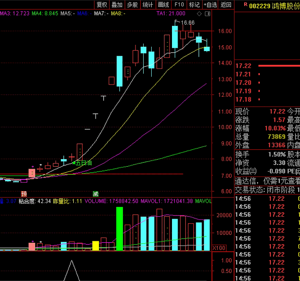Click the 16.66 high price label
The height and width of the screenshot is (281, 300).
[x=188, y=23]
